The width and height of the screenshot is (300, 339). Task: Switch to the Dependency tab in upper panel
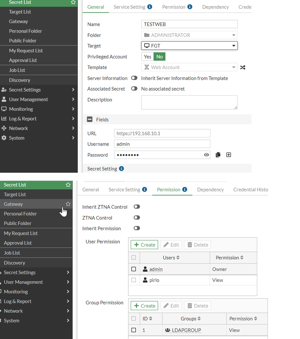215,7
